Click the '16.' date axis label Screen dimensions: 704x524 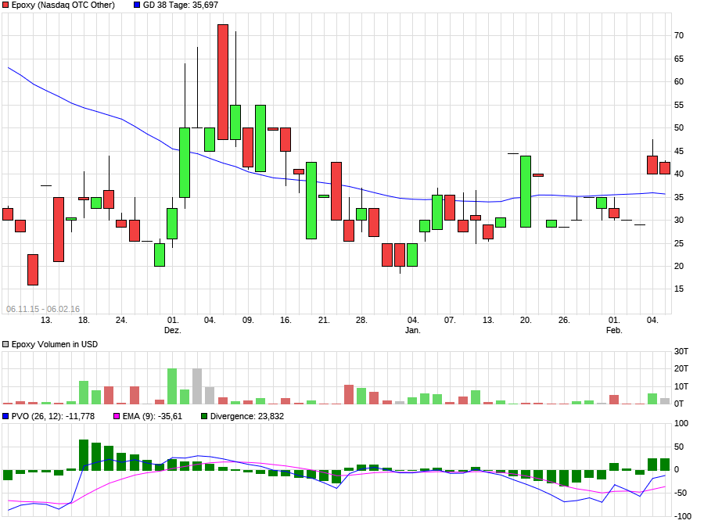point(286,320)
